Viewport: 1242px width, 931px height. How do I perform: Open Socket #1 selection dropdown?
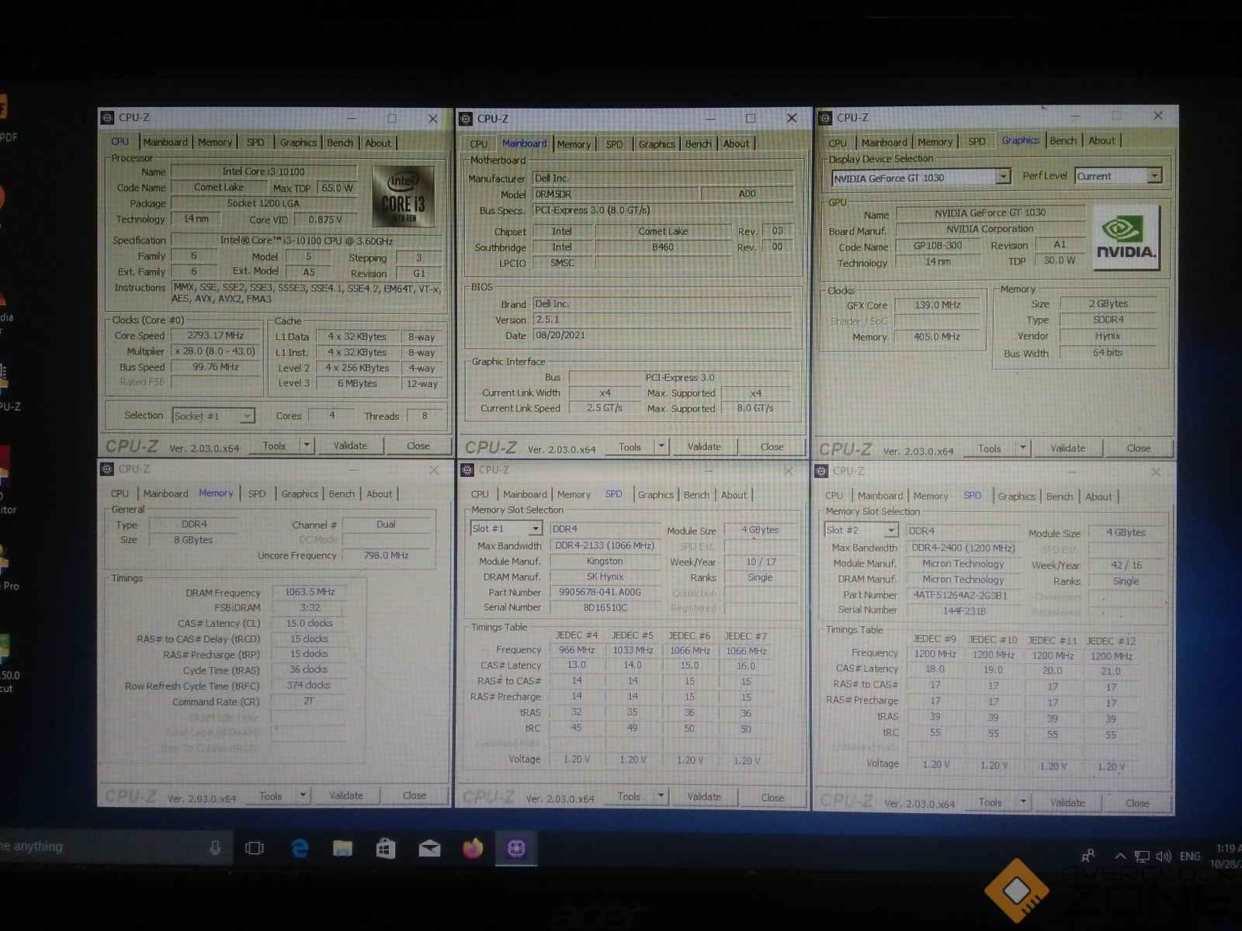pyautogui.click(x=213, y=416)
